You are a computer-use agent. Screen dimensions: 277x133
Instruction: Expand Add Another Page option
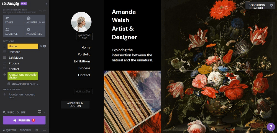pos(23,84)
